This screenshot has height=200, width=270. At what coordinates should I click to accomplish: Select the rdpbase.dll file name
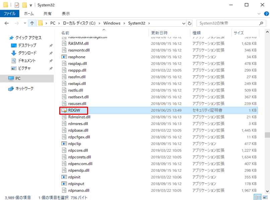point(78,130)
